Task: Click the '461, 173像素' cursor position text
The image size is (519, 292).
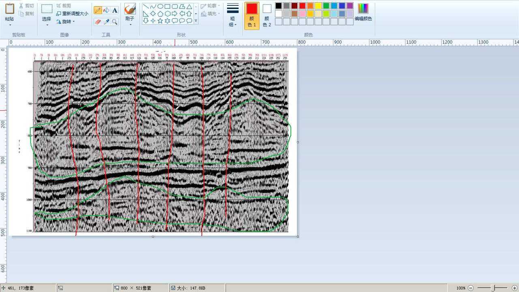Action: (21, 288)
